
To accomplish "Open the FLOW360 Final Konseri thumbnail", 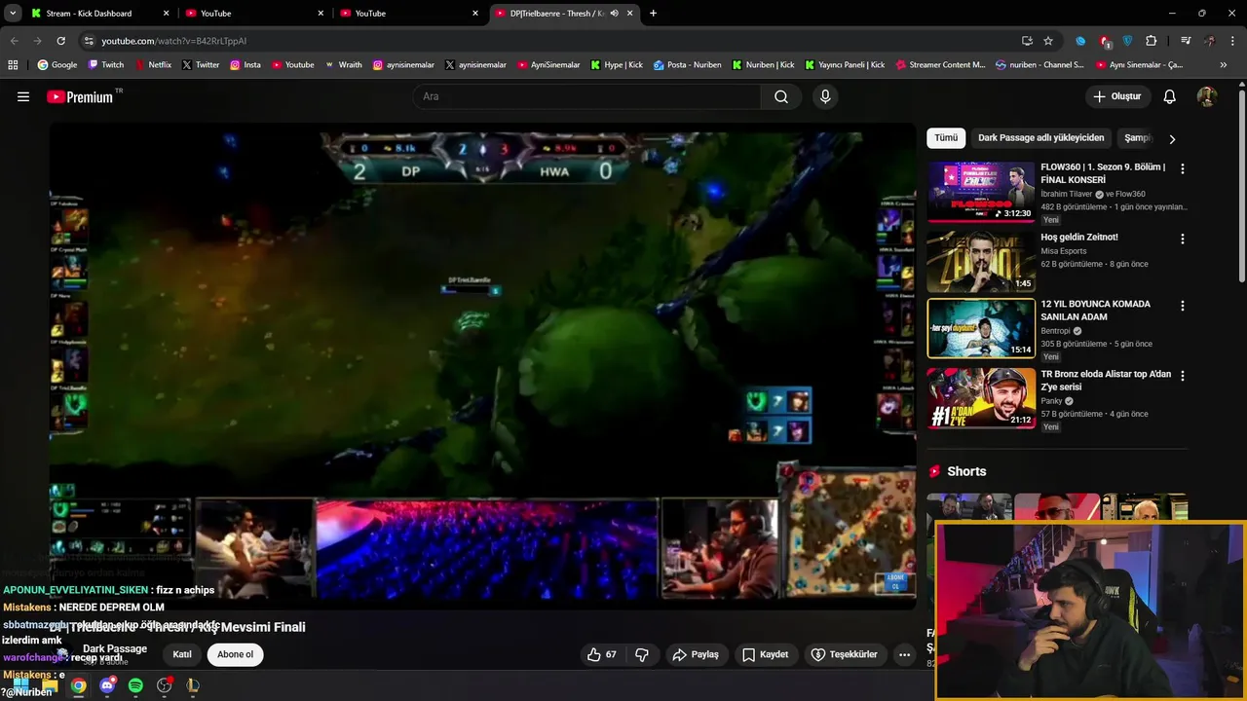I will [980, 192].
